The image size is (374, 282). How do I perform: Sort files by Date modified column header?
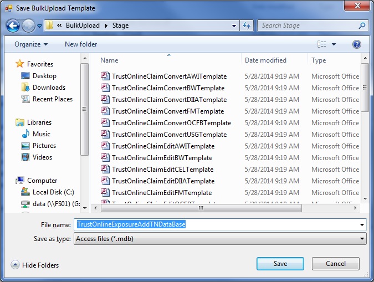(x=266, y=60)
